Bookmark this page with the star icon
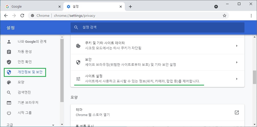 pyautogui.click(x=224, y=16)
